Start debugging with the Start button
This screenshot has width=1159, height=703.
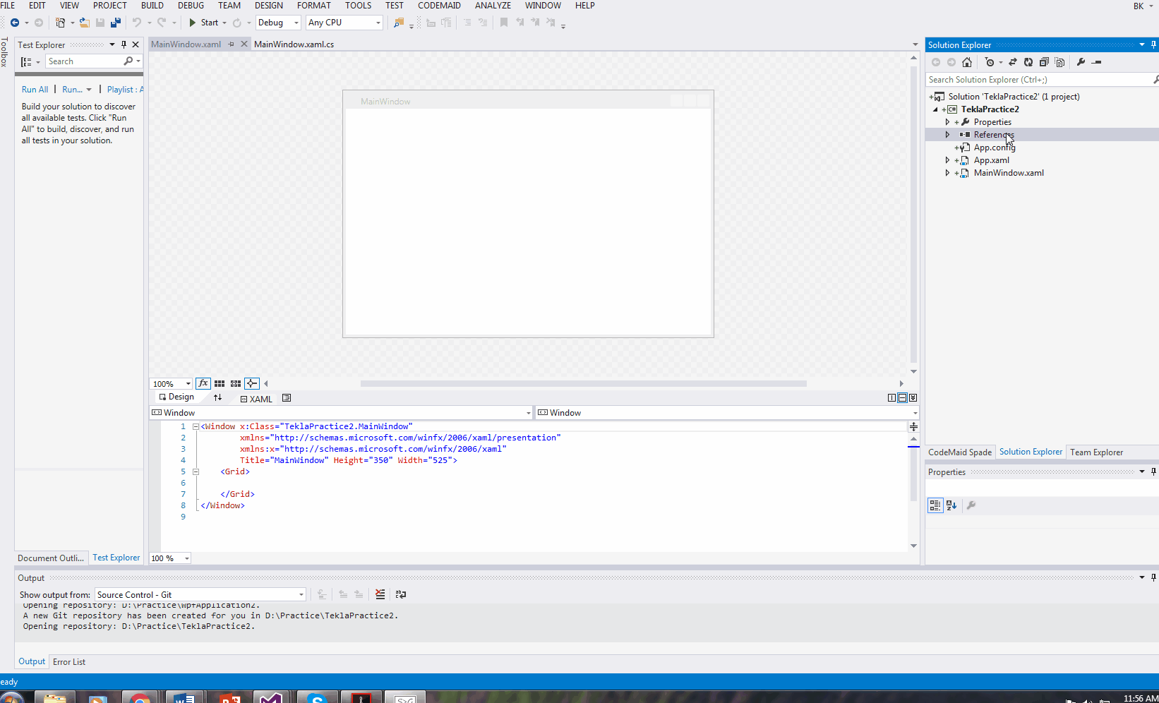[203, 23]
